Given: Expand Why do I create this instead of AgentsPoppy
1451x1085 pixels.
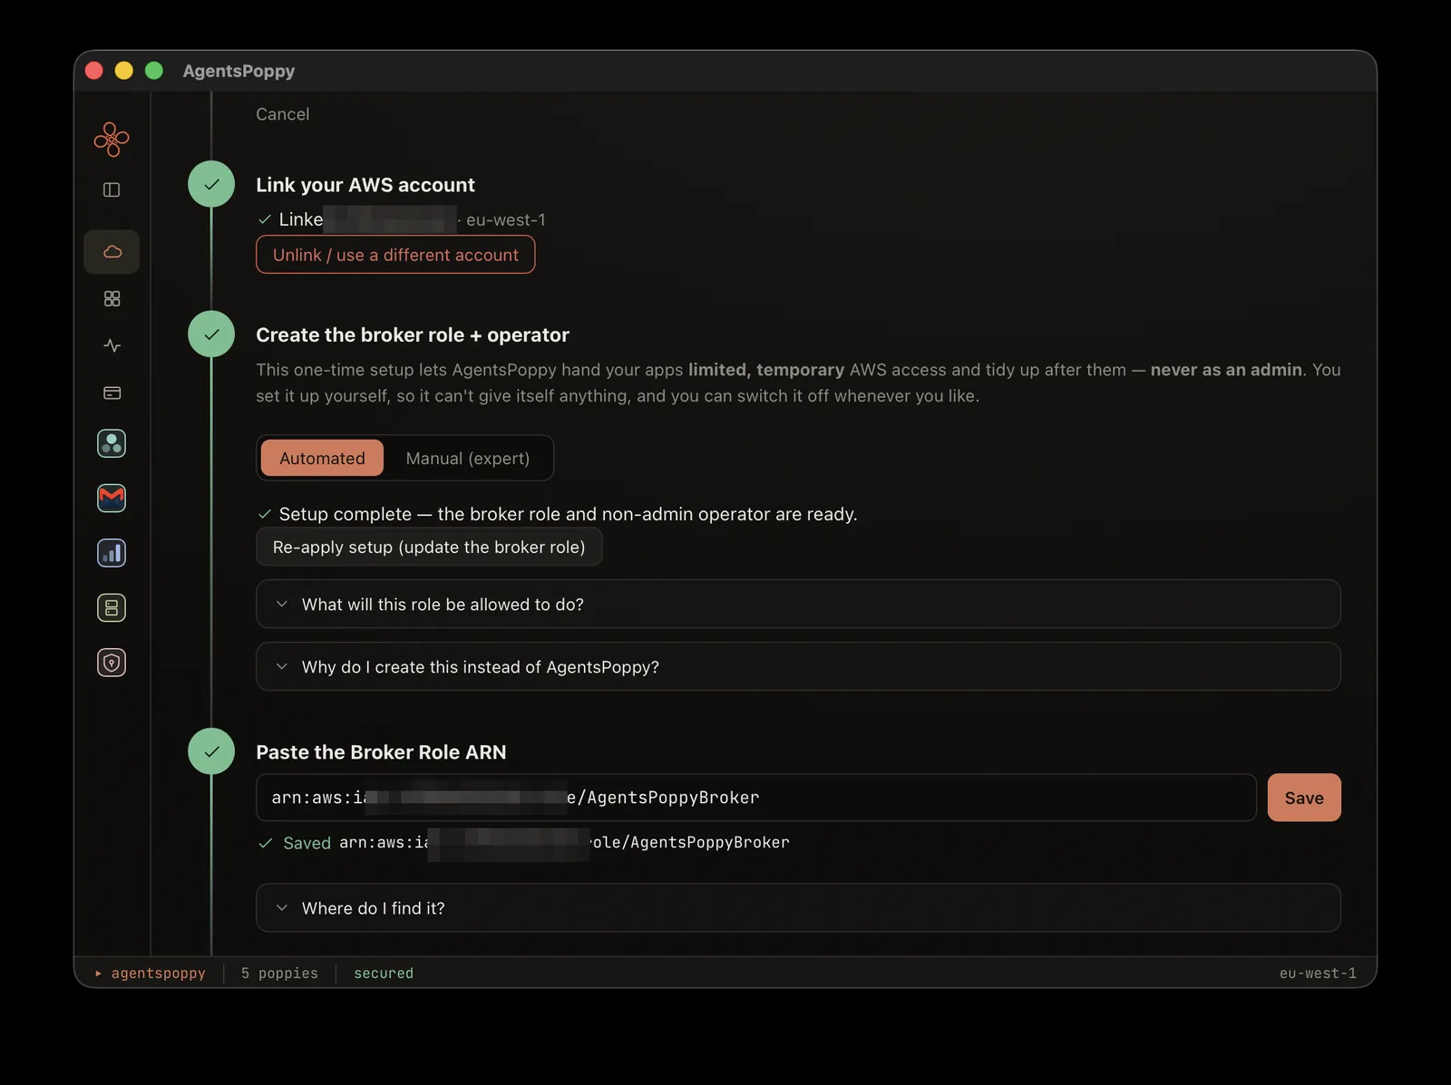Looking at the screenshot, I should pyautogui.click(x=798, y=666).
